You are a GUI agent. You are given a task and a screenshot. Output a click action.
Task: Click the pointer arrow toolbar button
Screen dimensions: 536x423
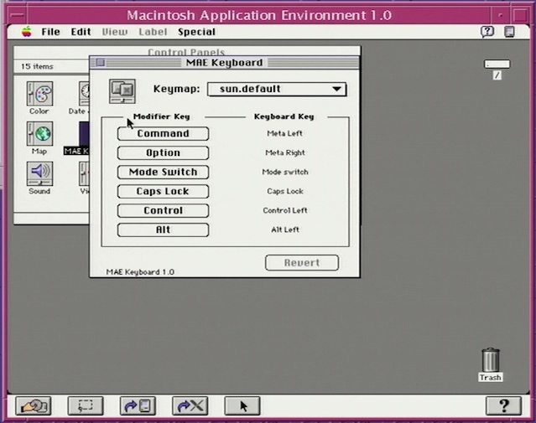[x=242, y=405]
